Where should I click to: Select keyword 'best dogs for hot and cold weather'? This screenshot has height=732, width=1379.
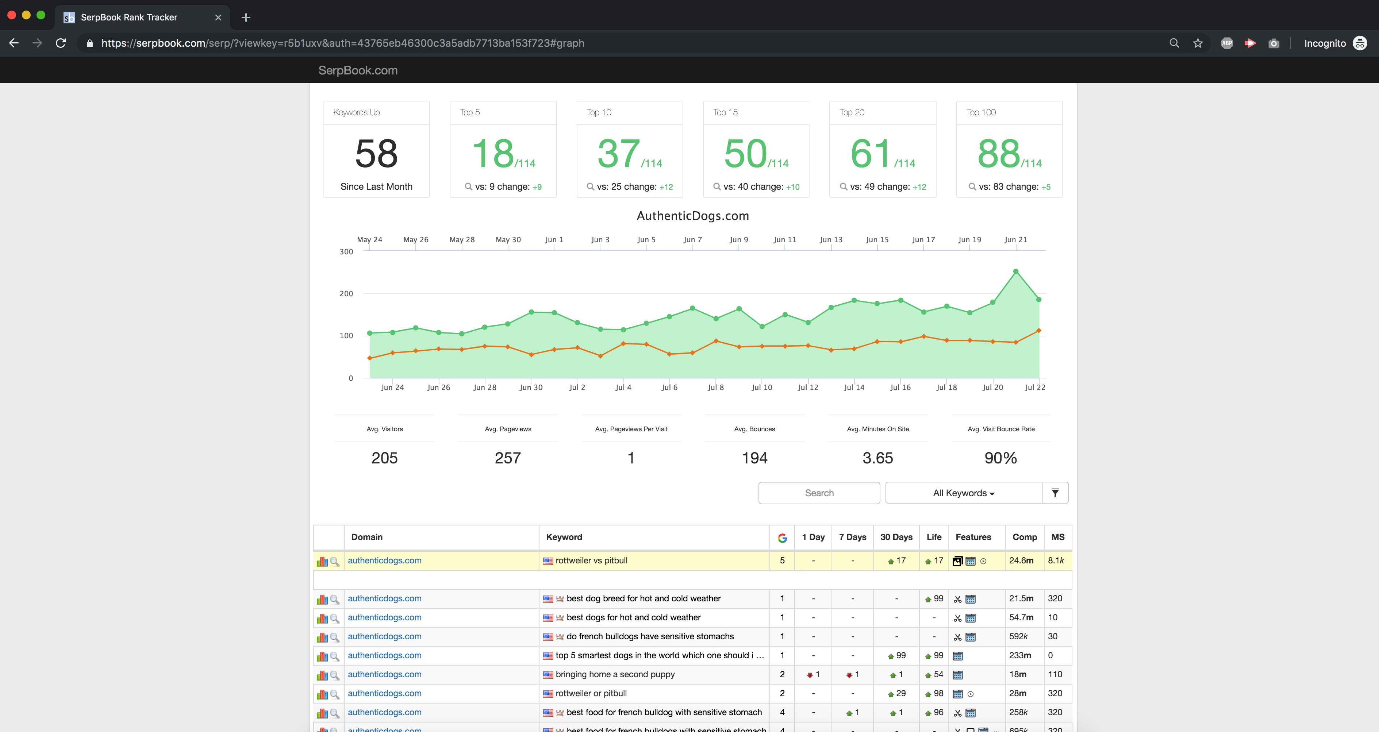tap(633, 617)
